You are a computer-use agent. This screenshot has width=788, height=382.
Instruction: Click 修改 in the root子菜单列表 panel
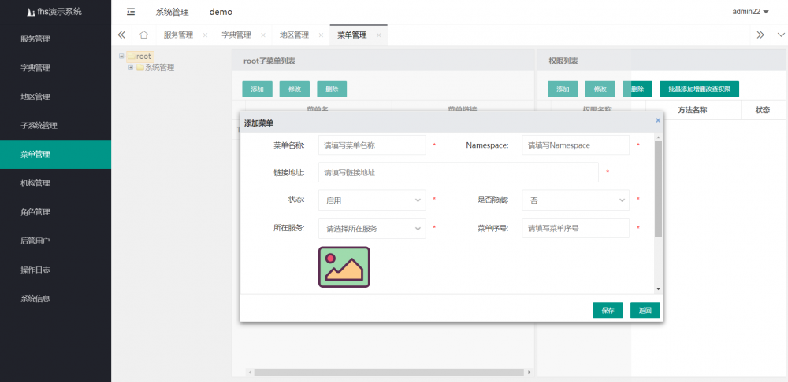click(x=295, y=90)
